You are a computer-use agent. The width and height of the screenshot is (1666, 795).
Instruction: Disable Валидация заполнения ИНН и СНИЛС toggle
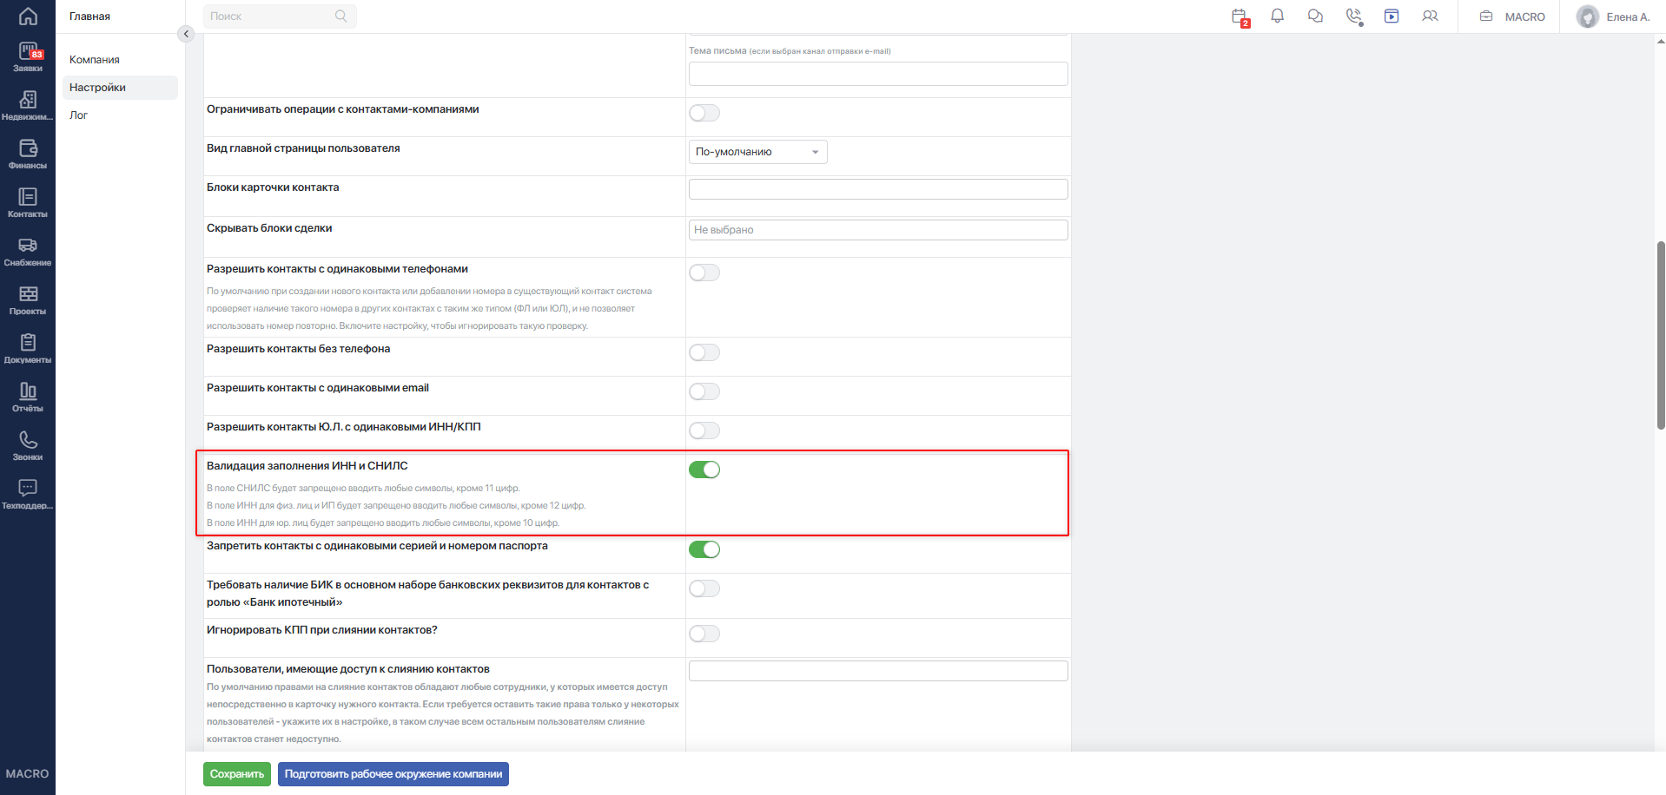point(704,470)
